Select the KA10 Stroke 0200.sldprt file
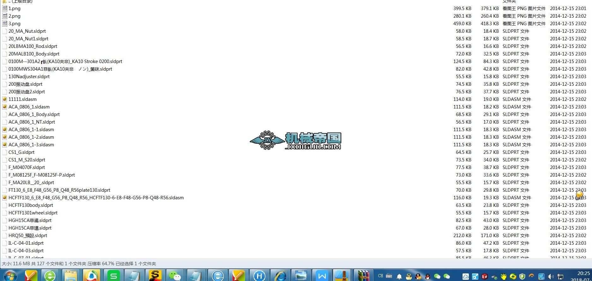592x281 pixels. 65,61
